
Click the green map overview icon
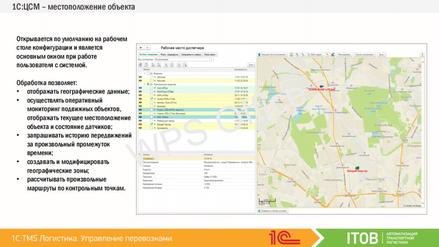pyautogui.click(x=291, y=54)
